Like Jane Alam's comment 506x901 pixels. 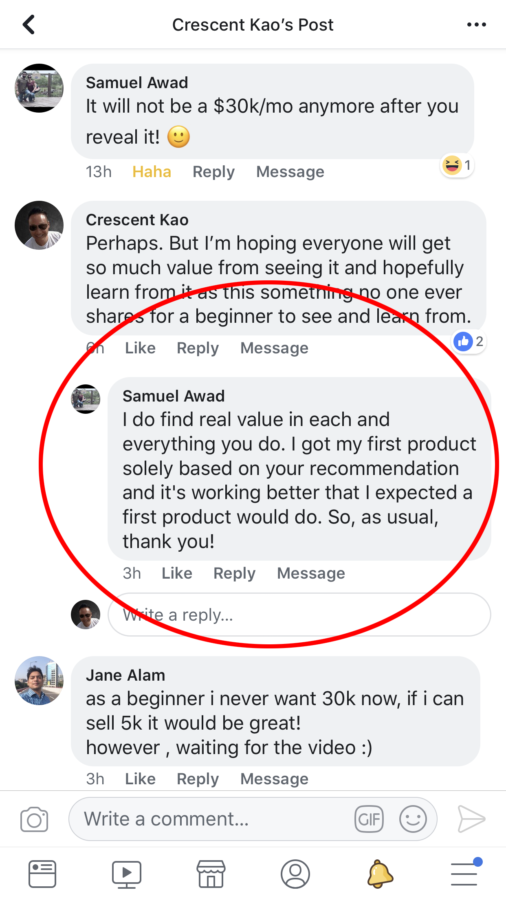[140, 779]
